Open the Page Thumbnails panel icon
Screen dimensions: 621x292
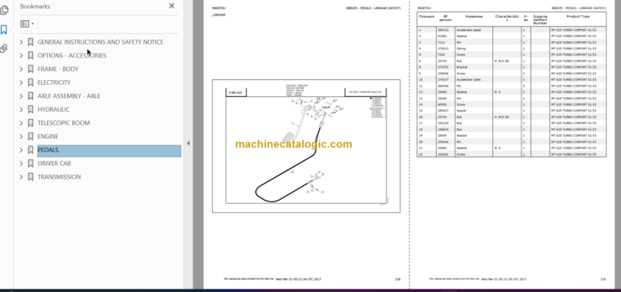(4, 11)
